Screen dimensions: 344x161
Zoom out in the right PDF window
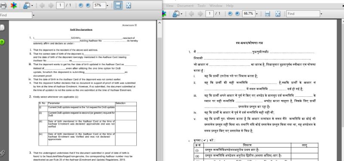click(x=230, y=14)
